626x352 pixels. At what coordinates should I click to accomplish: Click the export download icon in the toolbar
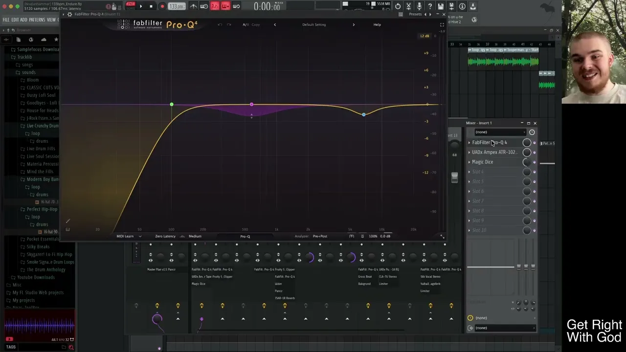(473, 6)
